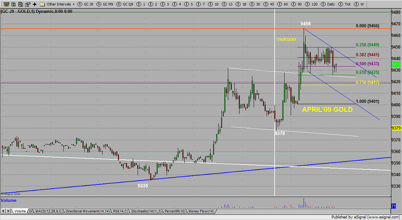
Task: Set chart interval to 4 minutes
Action: pyautogui.click(x=177, y=4)
